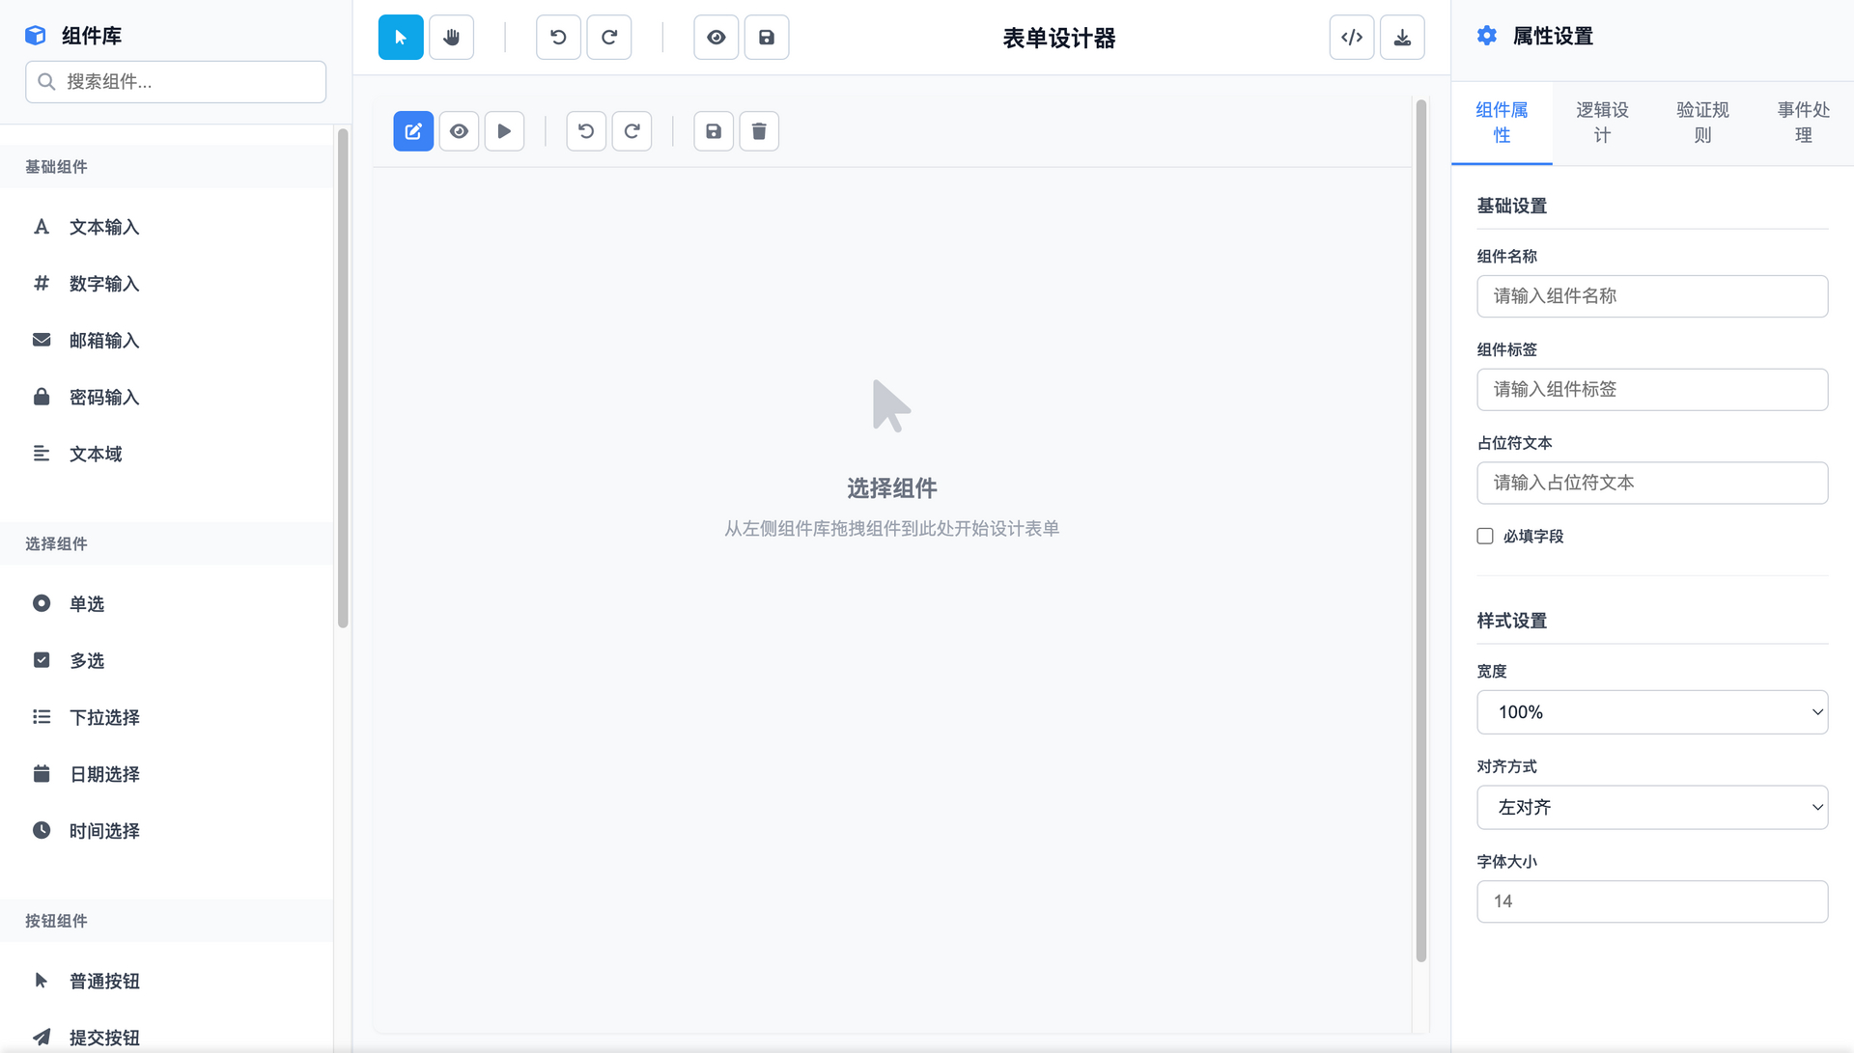Click the 搜索组件 search field
The height and width of the screenshot is (1053, 1854).
pyautogui.click(x=176, y=82)
